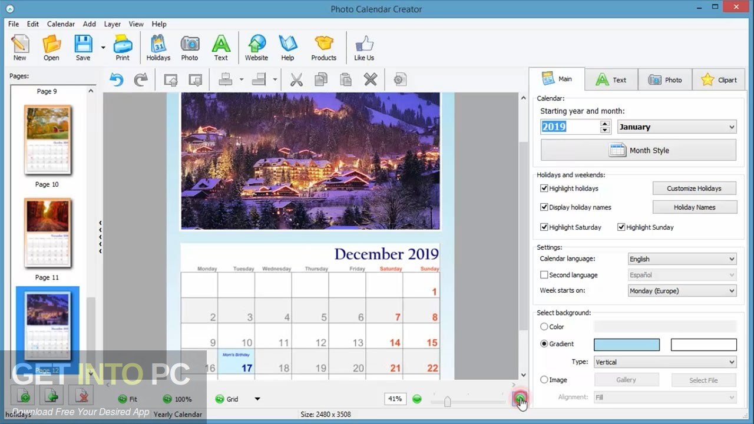Delete selected object with the X icon
This screenshot has height=424, width=754.
(x=370, y=79)
